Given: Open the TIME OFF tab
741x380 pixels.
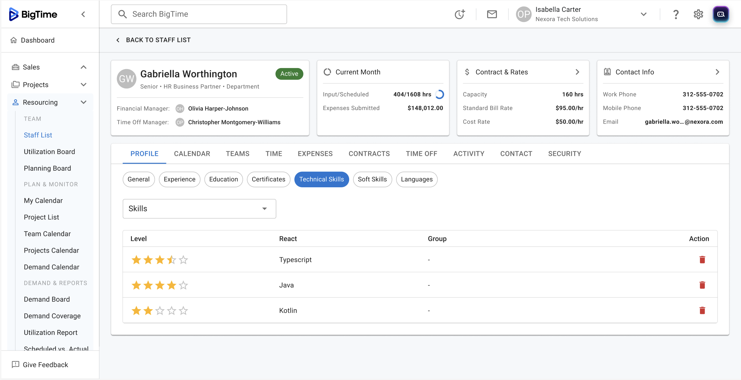Looking at the screenshot, I should 421,154.
